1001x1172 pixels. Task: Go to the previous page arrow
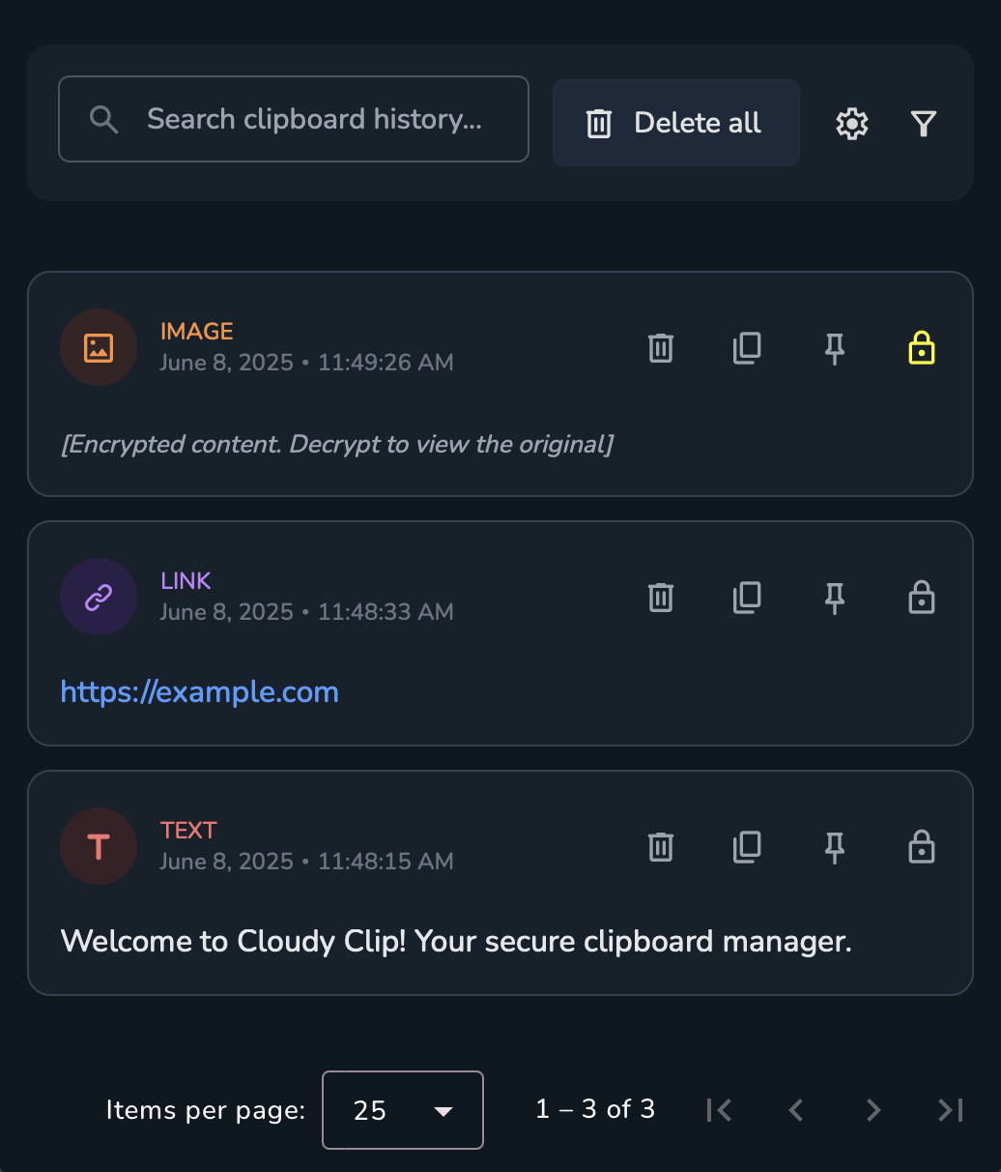tap(796, 1110)
